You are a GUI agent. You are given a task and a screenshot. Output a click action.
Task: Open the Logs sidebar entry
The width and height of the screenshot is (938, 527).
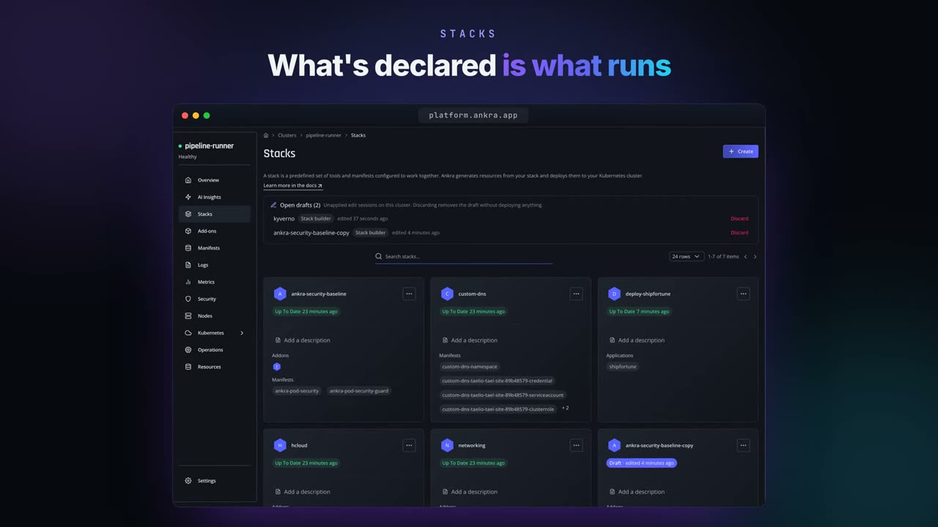pyautogui.click(x=214, y=265)
